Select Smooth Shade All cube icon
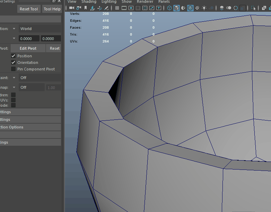The image size is (271, 212). coord(176,8)
